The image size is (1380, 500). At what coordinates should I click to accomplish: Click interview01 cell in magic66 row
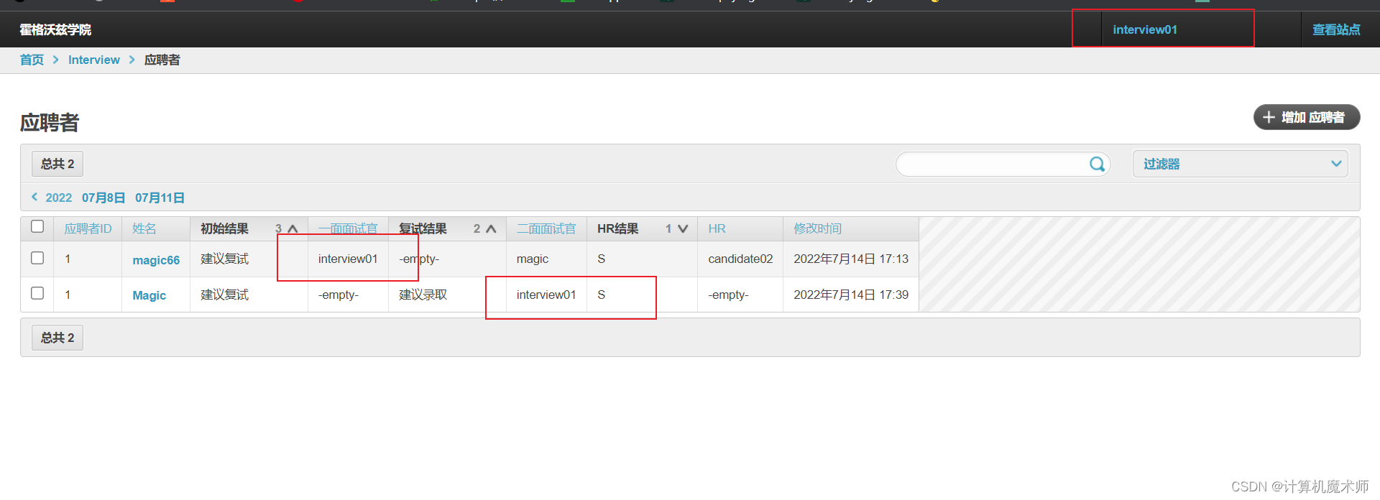[x=348, y=259]
